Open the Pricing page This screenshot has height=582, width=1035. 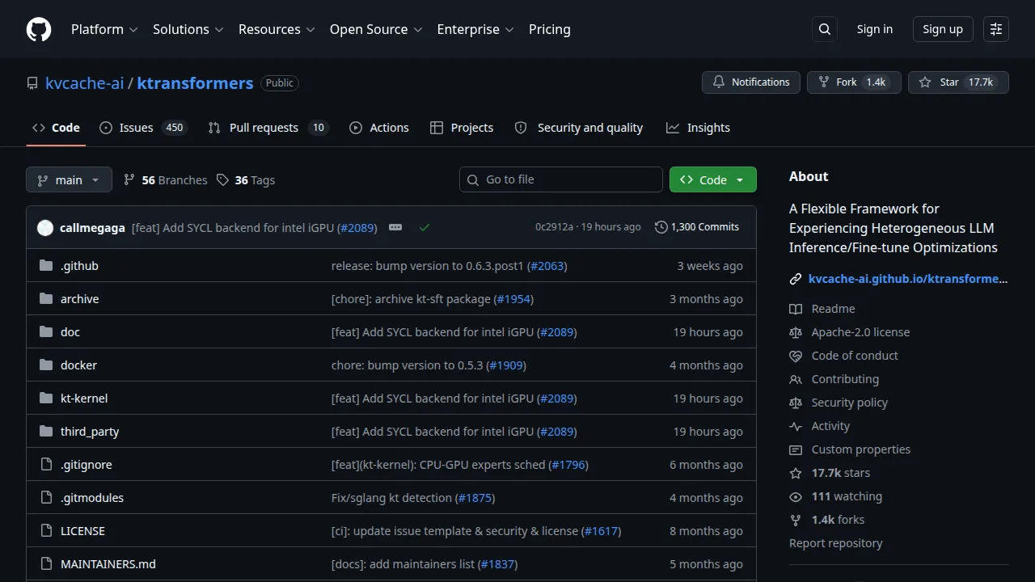[550, 29]
